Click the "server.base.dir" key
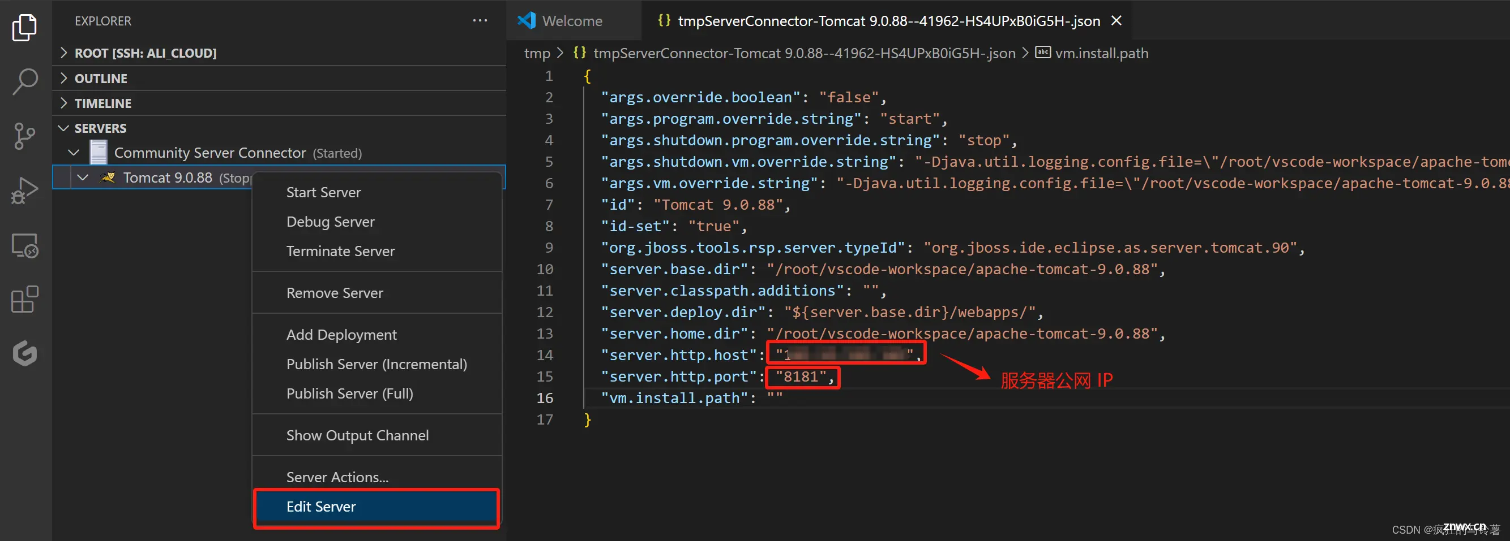Image resolution: width=1510 pixels, height=541 pixels. [x=675, y=269]
